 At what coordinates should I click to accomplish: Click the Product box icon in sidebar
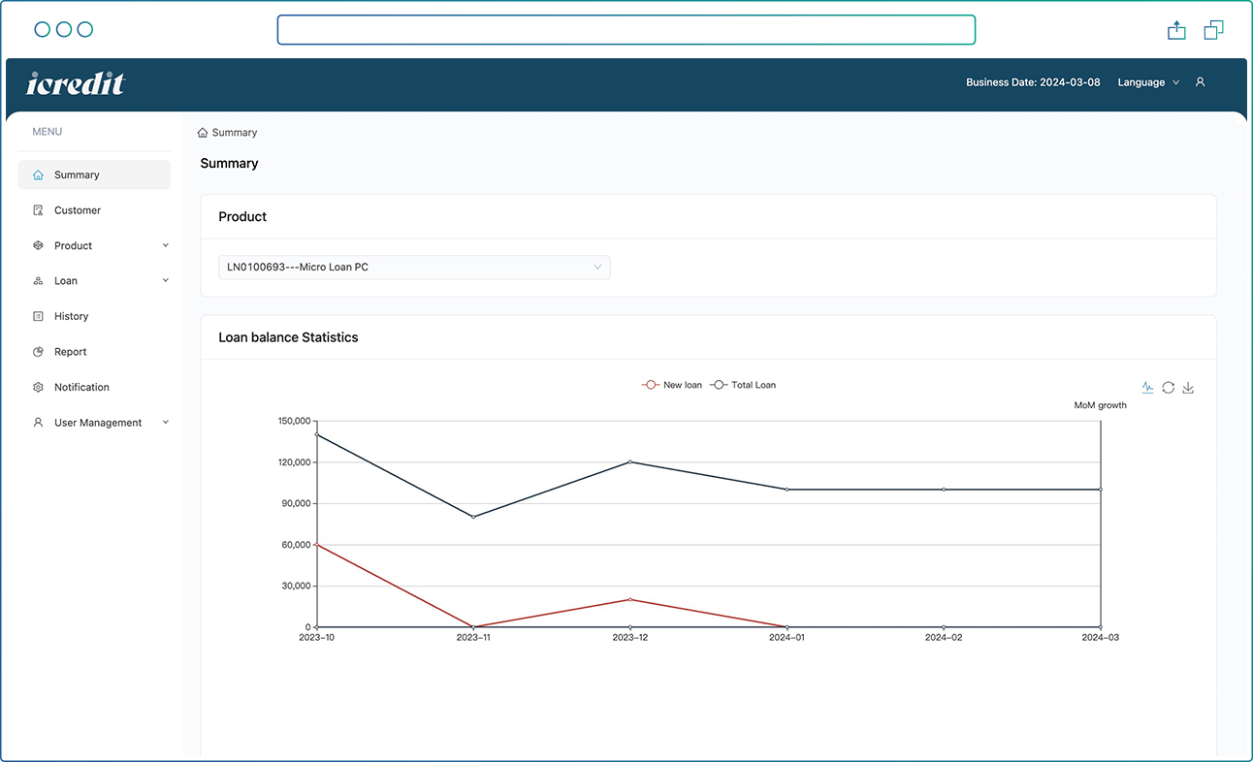click(38, 246)
